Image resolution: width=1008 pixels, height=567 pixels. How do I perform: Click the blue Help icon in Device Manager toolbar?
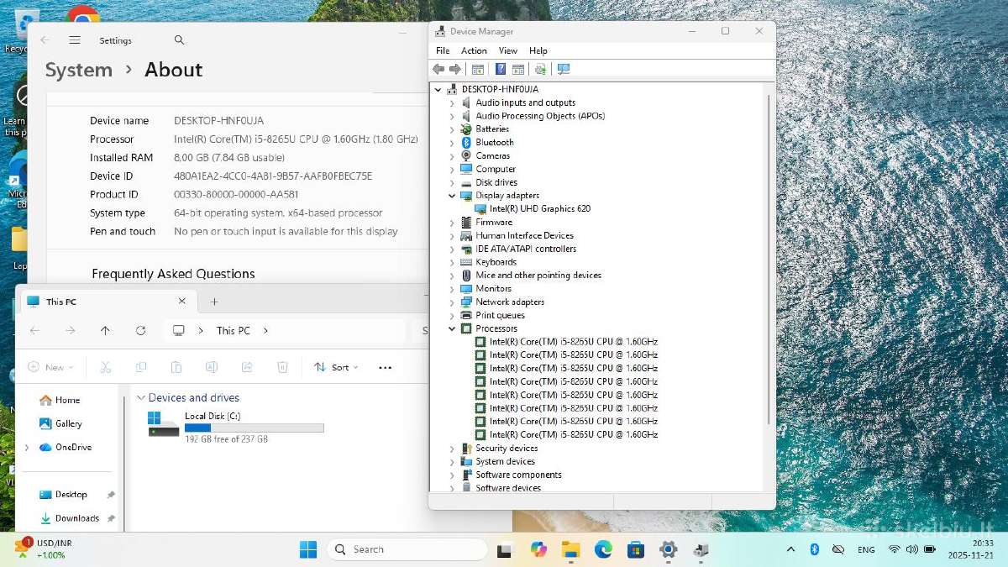pos(501,69)
